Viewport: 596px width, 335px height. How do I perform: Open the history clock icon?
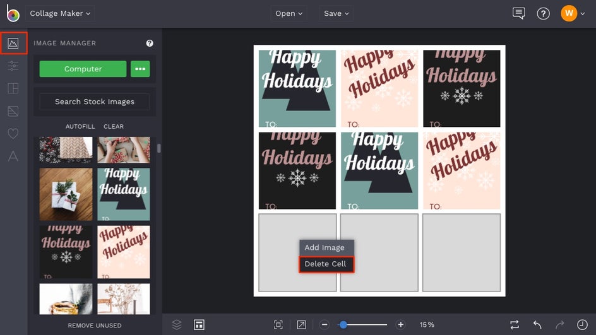tap(582, 324)
